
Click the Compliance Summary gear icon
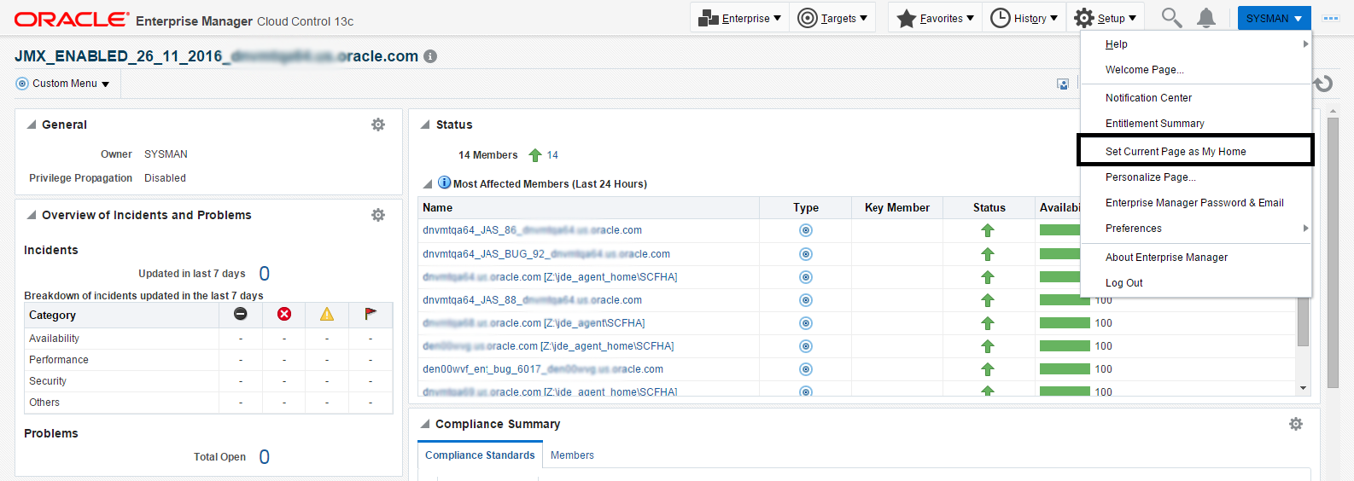click(x=1296, y=424)
